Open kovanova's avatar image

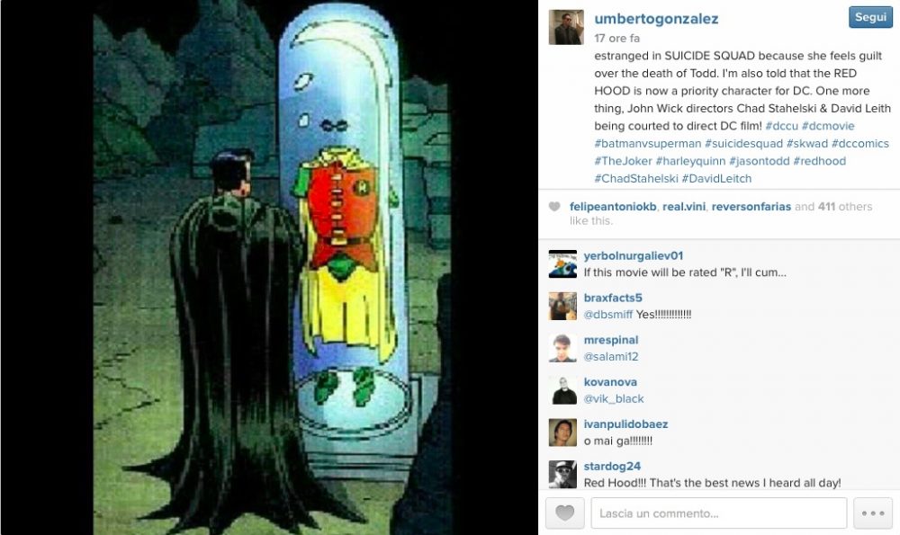click(x=562, y=390)
